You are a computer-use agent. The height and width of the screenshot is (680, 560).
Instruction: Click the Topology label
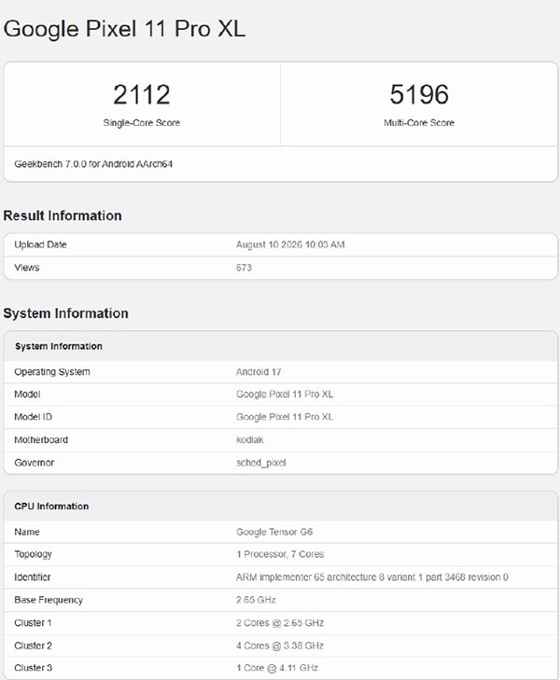point(33,554)
